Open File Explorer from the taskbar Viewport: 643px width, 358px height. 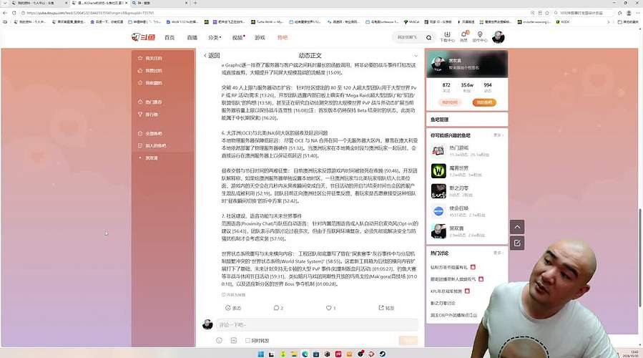[294, 354]
